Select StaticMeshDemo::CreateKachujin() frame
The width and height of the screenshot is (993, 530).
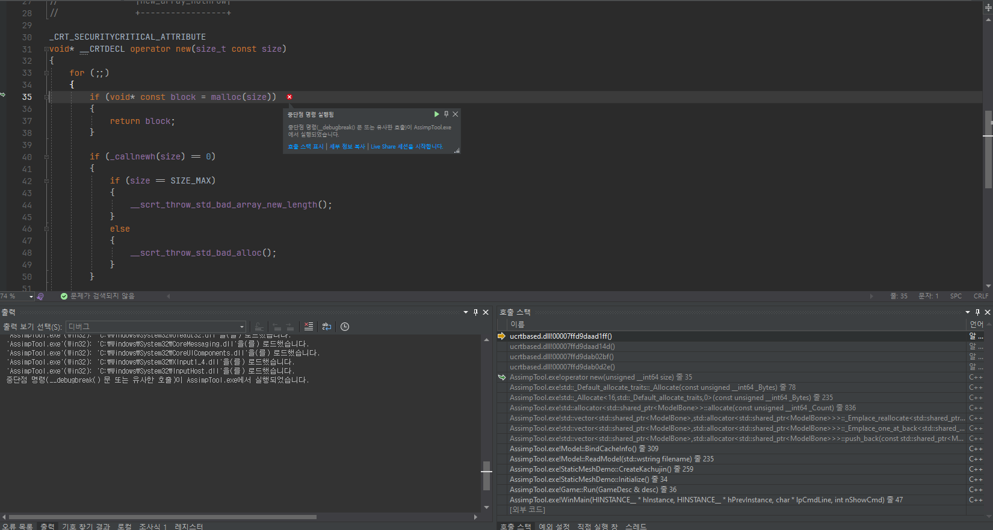click(x=737, y=469)
